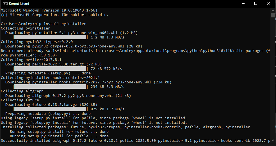Click the 'Successfully installed' output line
276x146 pixels.
[x=135, y=140]
